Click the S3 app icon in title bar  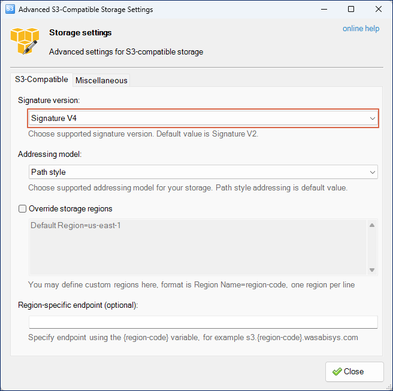tap(10, 9)
